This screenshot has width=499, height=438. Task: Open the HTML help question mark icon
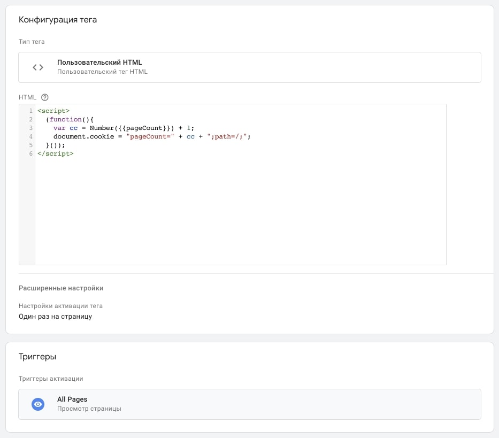click(45, 97)
